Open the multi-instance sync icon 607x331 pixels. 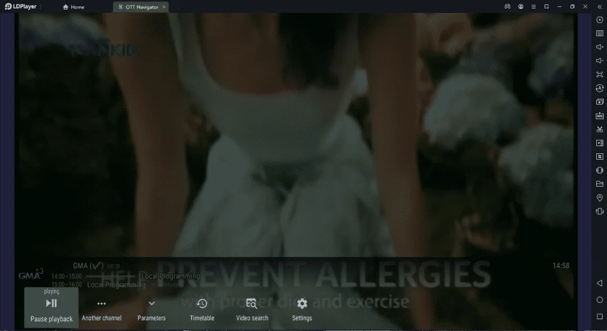click(600, 102)
